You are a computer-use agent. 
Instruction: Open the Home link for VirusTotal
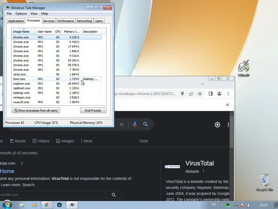coord(7,171)
